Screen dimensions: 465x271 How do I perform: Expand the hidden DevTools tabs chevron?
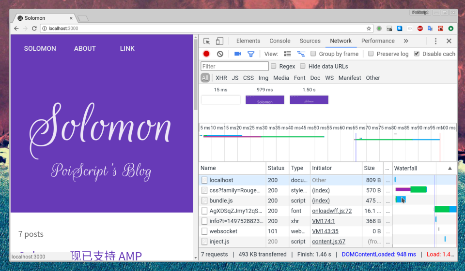(x=406, y=41)
